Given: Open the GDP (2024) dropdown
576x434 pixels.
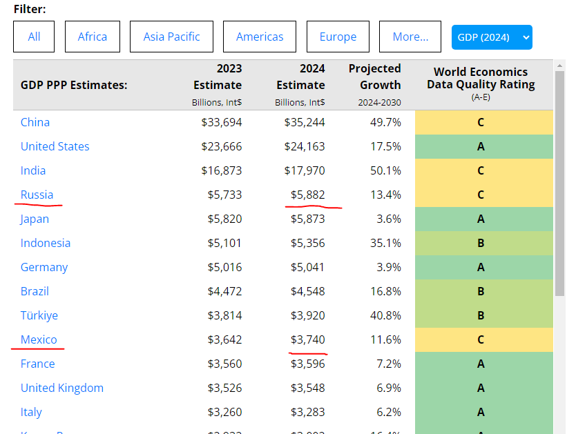Looking at the screenshot, I should [492, 37].
